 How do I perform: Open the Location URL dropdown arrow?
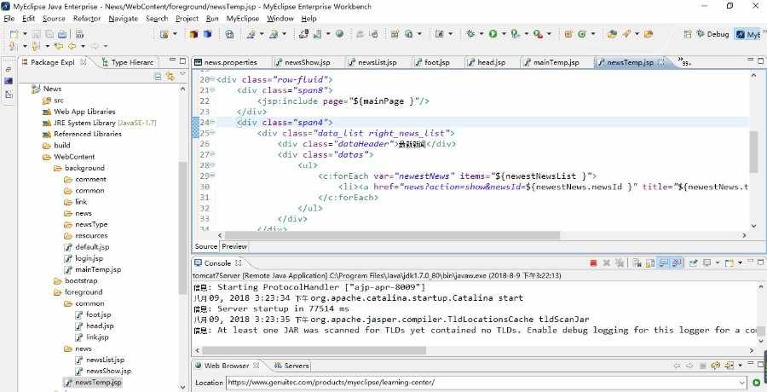tap(743, 383)
